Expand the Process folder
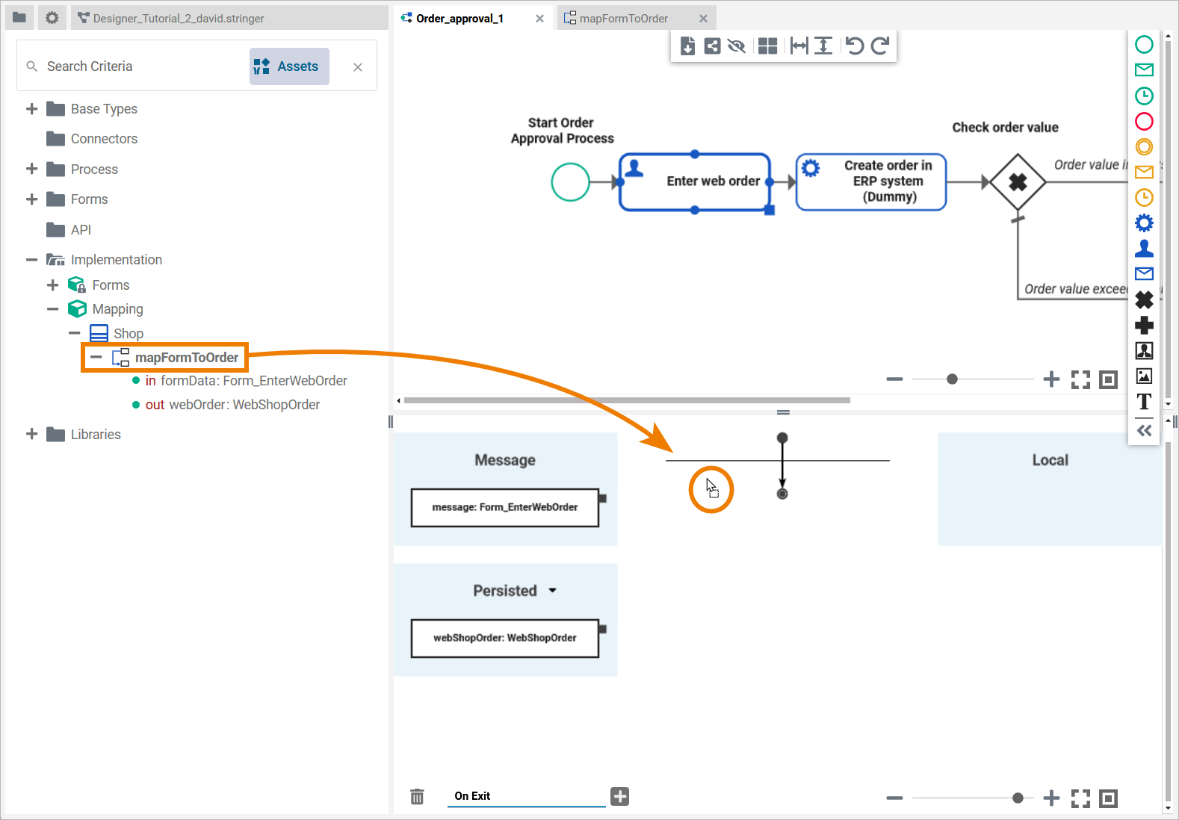The image size is (1179, 820). click(x=31, y=170)
